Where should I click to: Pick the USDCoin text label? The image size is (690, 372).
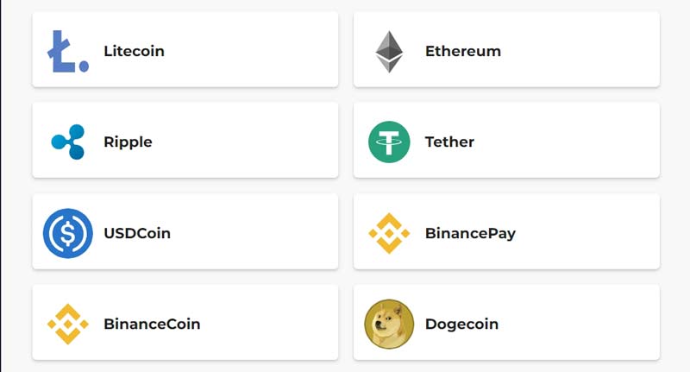[x=137, y=233]
